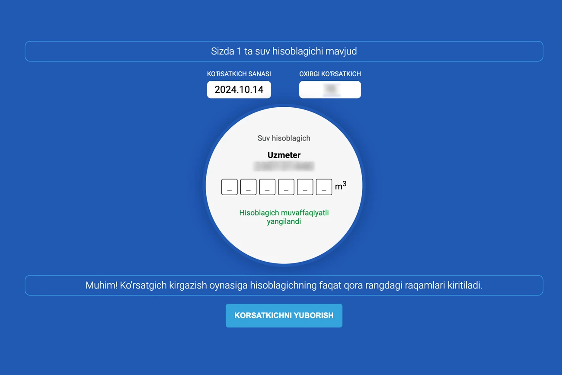Click the fourth digit box of meter reading
The image size is (562, 375).
pos(286,187)
